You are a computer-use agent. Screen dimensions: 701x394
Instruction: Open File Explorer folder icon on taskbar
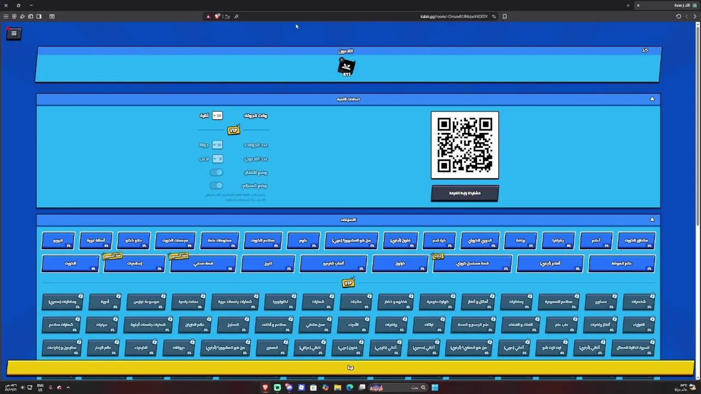pyautogui.click(x=337, y=387)
